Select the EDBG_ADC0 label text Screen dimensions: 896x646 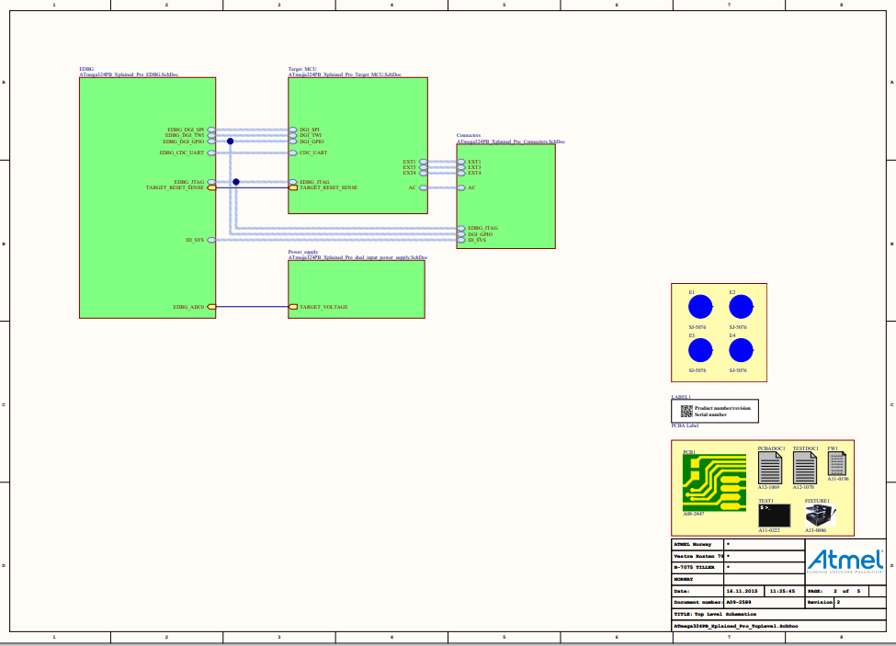point(188,307)
